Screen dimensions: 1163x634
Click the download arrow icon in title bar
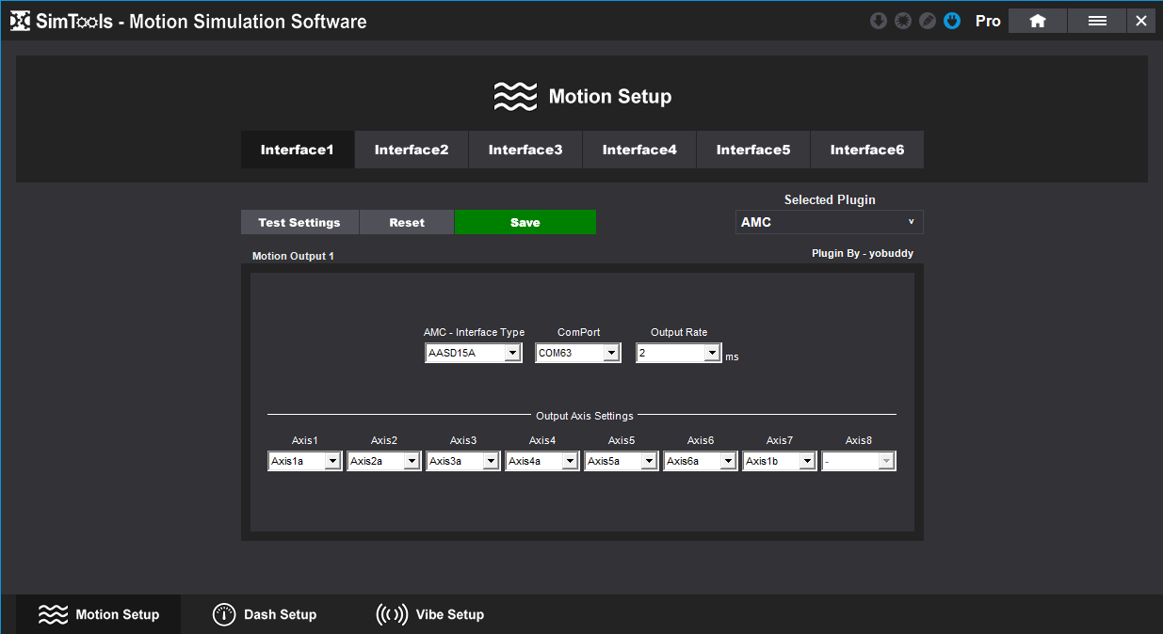(x=879, y=21)
